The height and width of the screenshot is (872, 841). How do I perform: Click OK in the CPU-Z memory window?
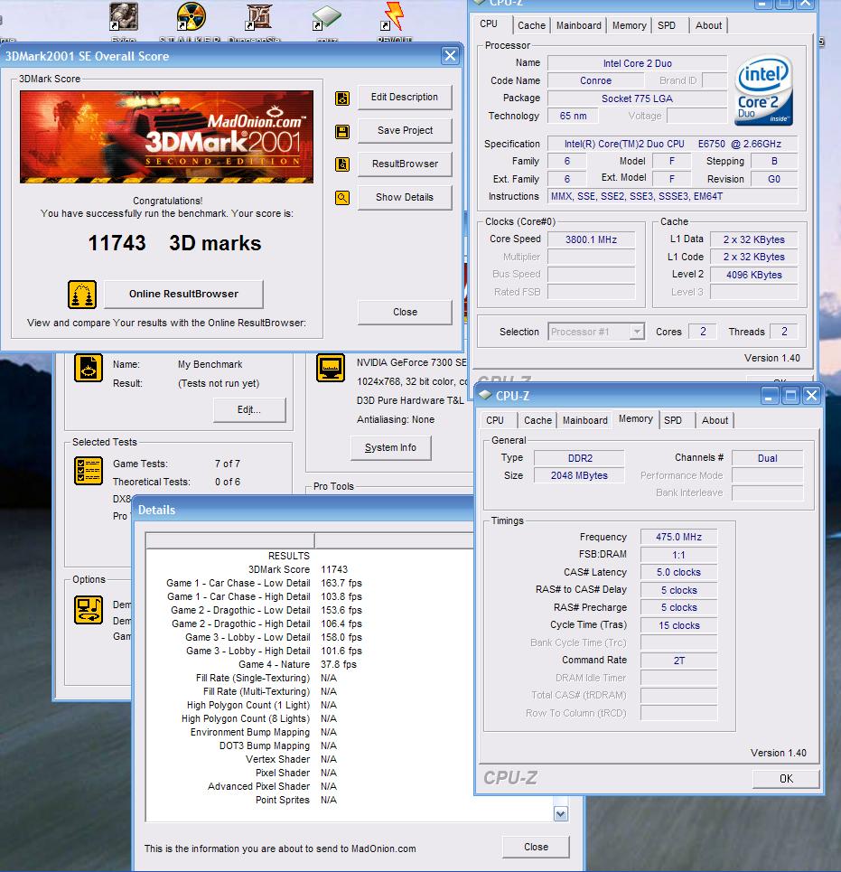click(x=786, y=779)
